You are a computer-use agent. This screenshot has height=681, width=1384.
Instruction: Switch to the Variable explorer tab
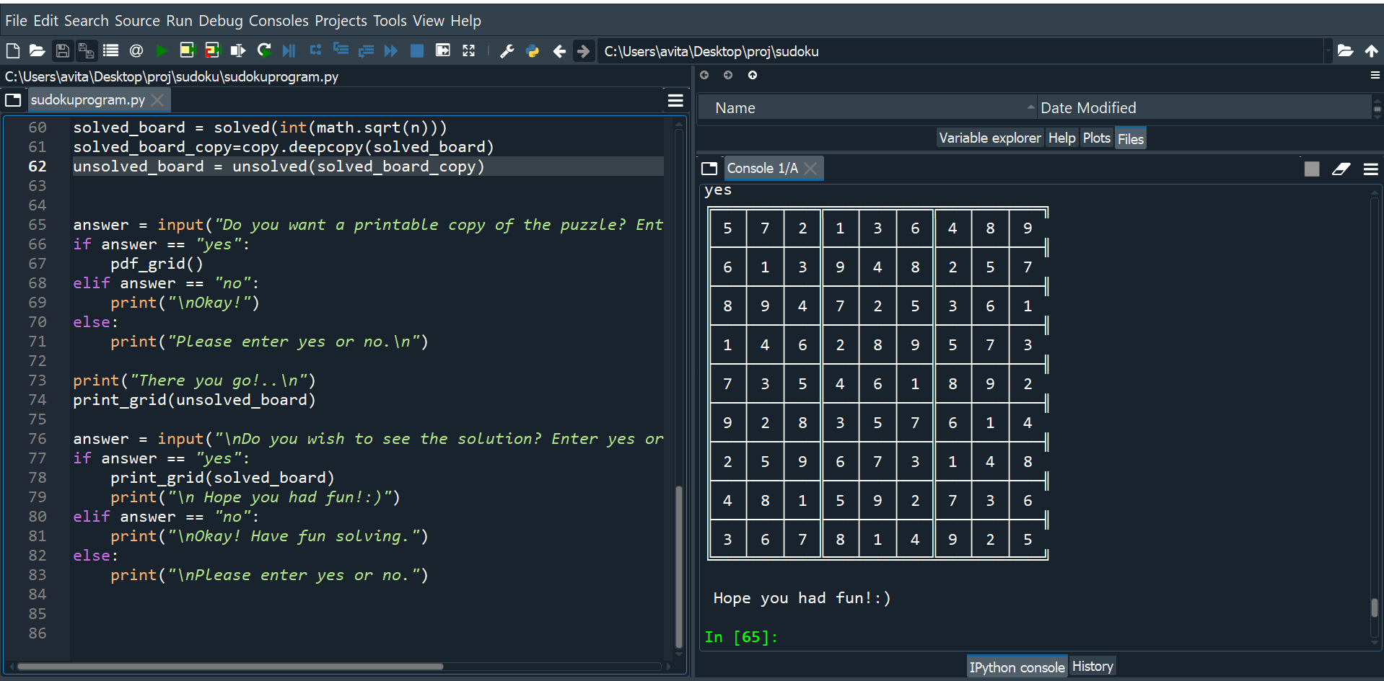pyautogui.click(x=990, y=138)
